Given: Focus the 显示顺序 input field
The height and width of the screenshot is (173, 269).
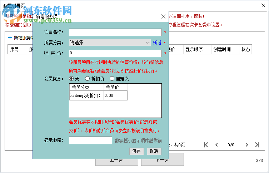Looking at the screenshot, I should (90, 140).
